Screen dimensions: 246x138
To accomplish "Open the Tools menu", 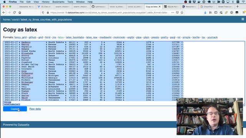I will 70,2.
